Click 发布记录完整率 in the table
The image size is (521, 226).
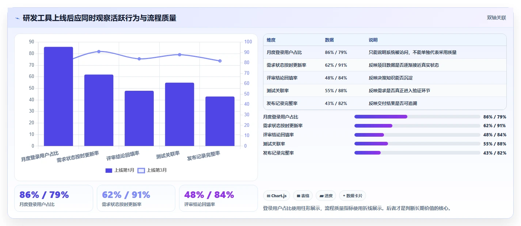tap(282, 104)
